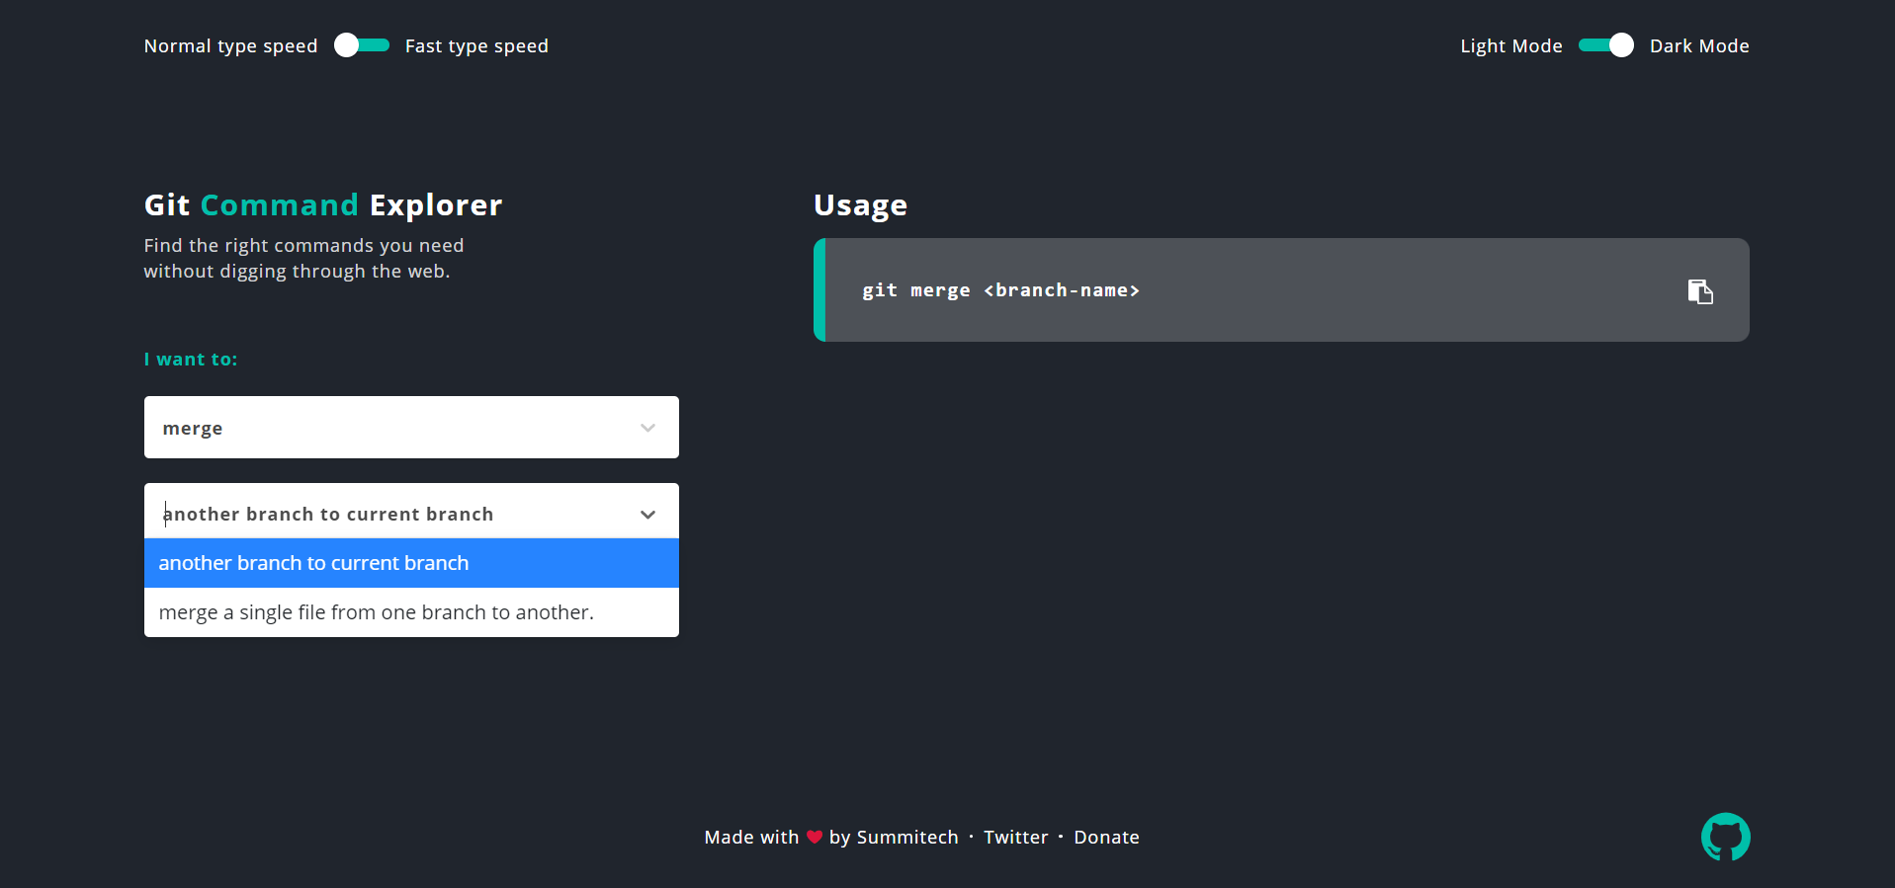This screenshot has height=888, width=1895.
Task: Click the 'Fast type speed' label
Action: 476,46
